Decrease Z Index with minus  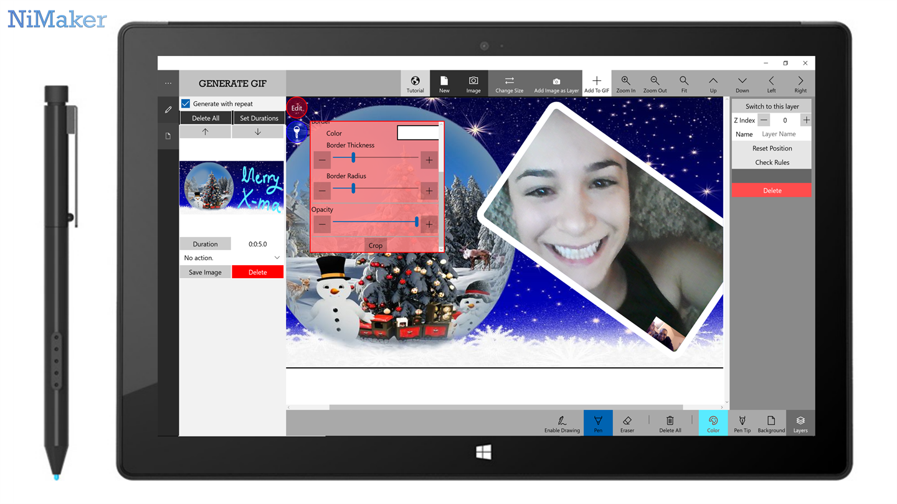tap(764, 120)
